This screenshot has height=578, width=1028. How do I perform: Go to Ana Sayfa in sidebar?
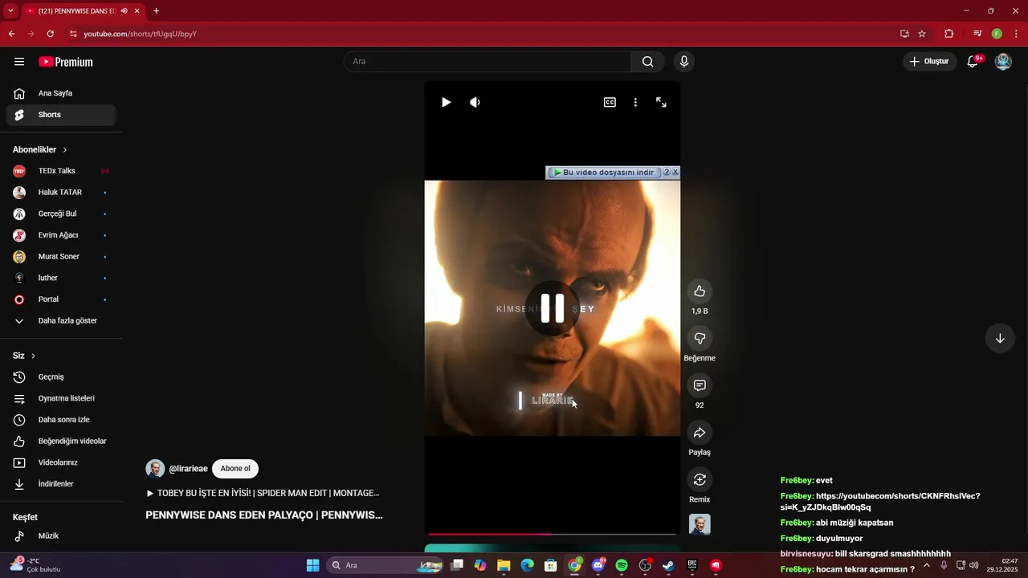[61, 93]
